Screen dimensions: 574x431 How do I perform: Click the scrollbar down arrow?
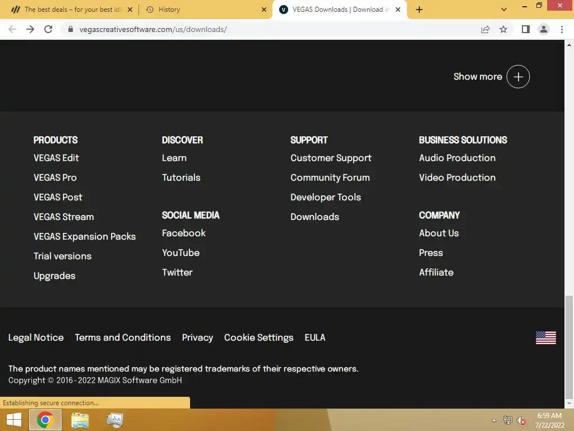(x=569, y=404)
